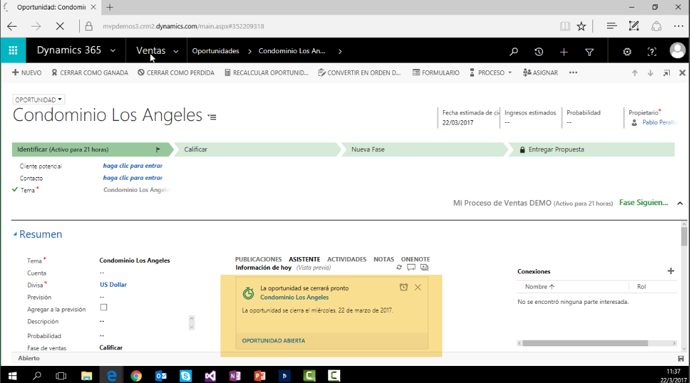
Task: Click CERRAR COMO GANADA button
Action: coord(90,73)
